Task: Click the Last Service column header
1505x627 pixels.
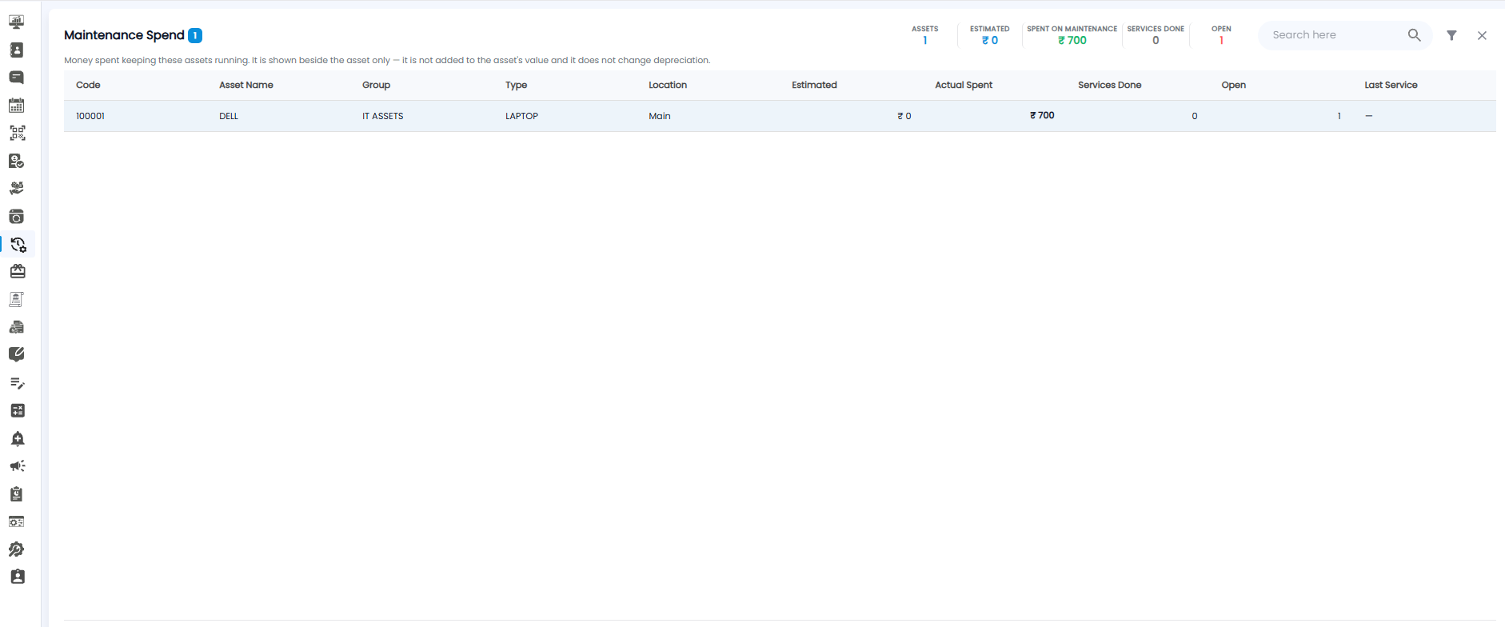Action: [1391, 85]
